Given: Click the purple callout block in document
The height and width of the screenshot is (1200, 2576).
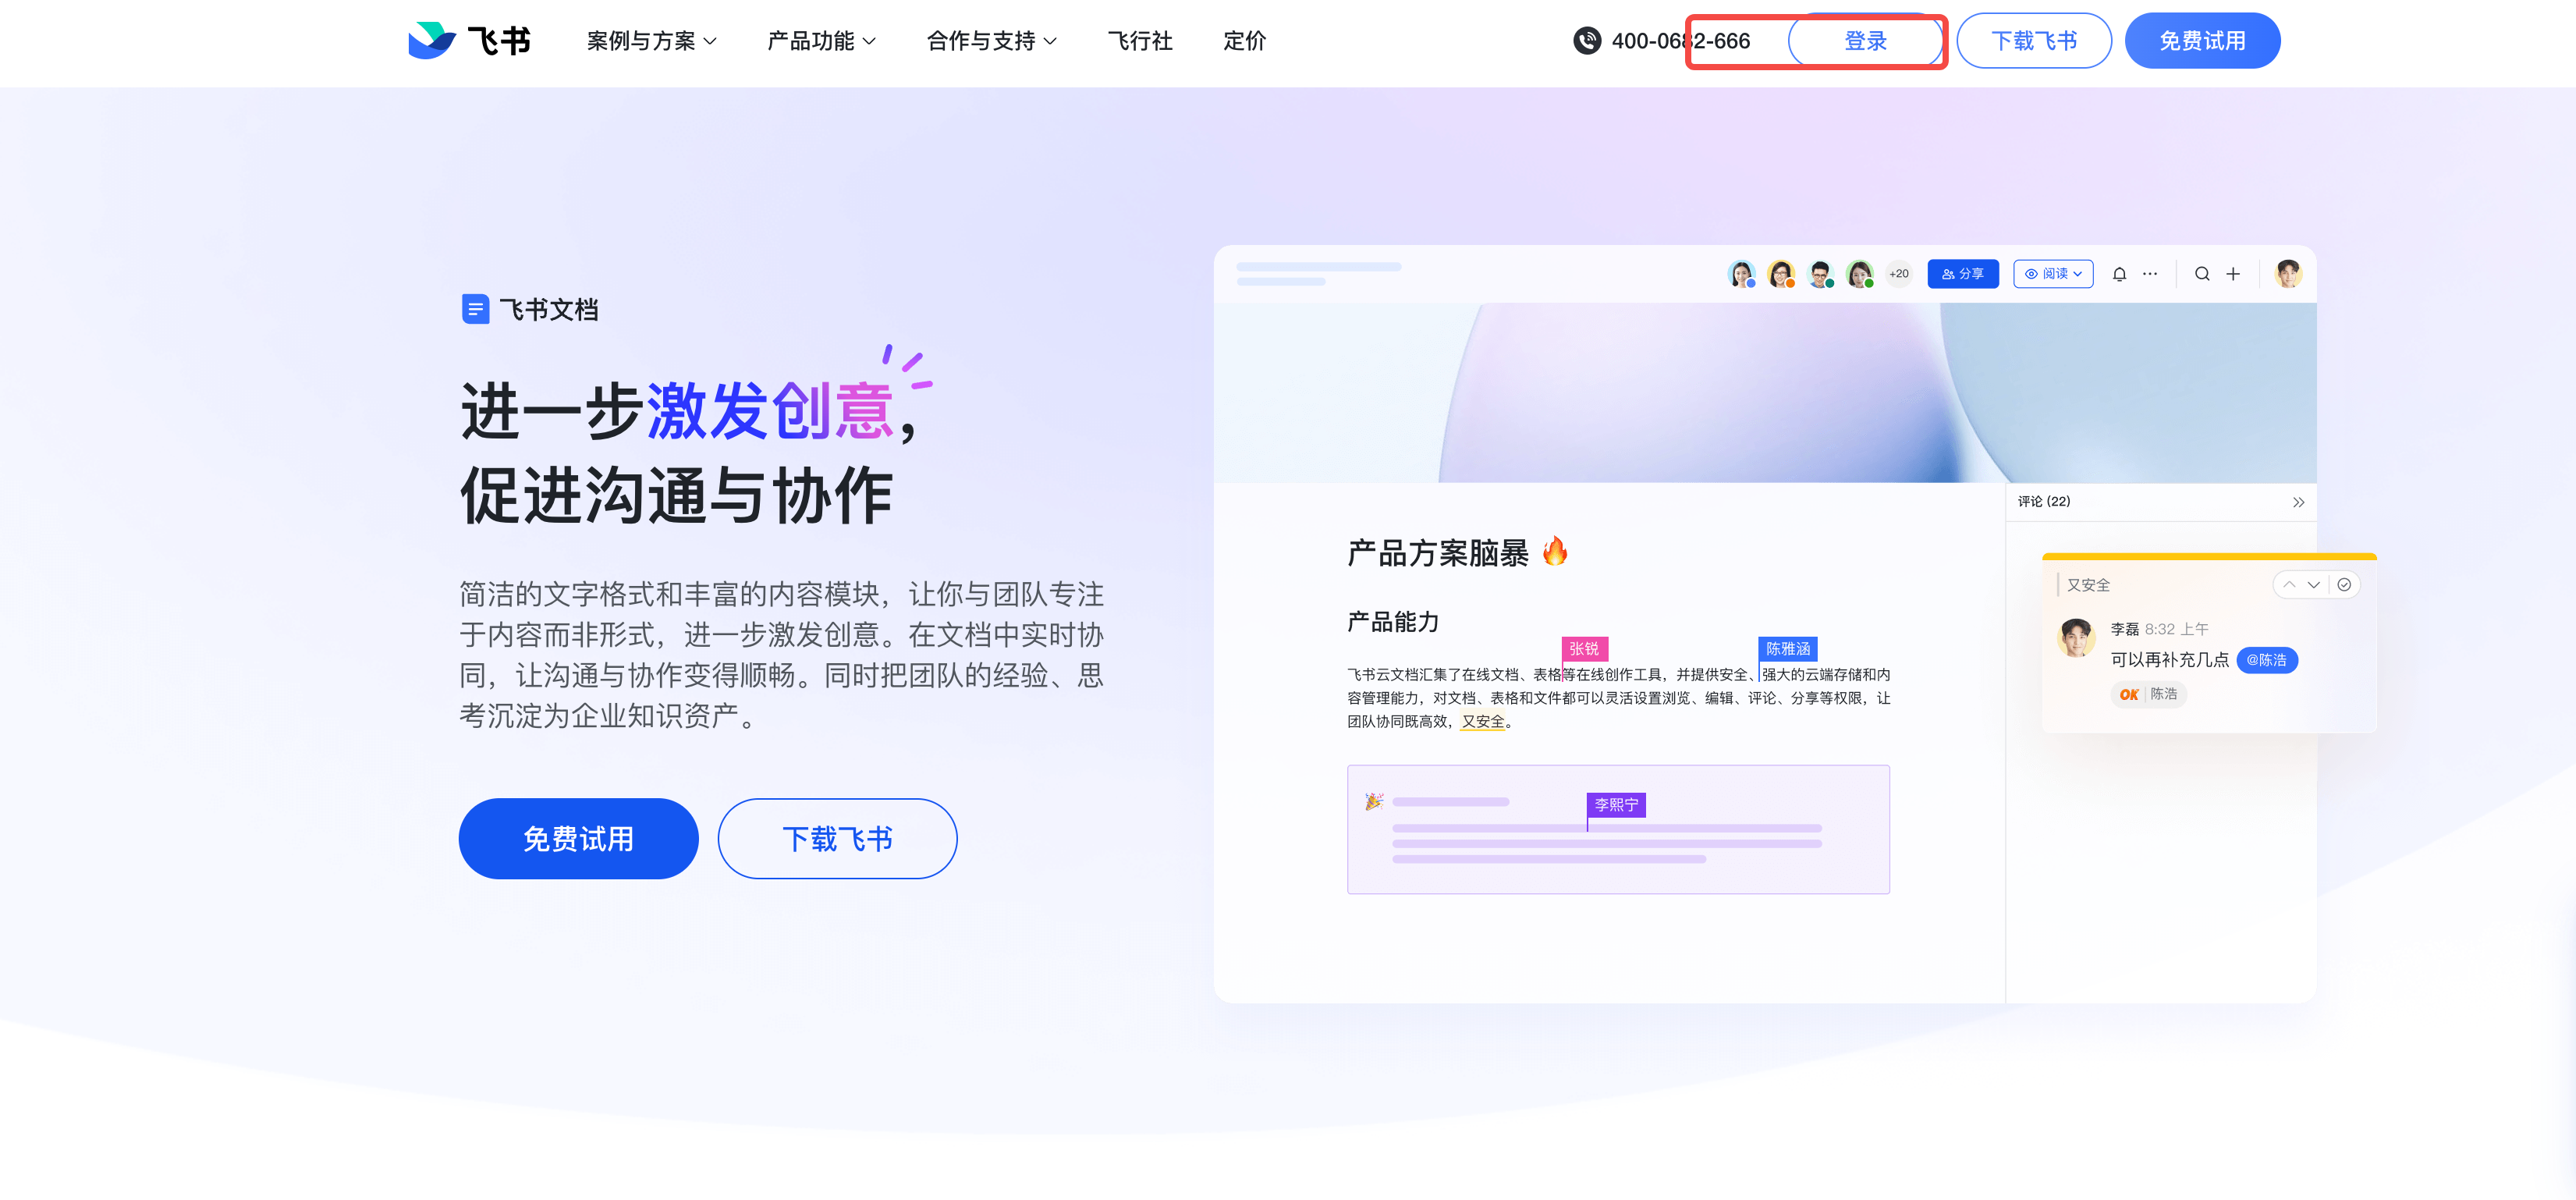Looking at the screenshot, I should point(1618,829).
